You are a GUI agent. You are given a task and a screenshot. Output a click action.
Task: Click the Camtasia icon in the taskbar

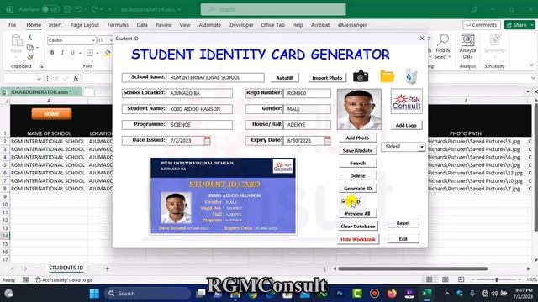pyautogui.click(x=356, y=294)
